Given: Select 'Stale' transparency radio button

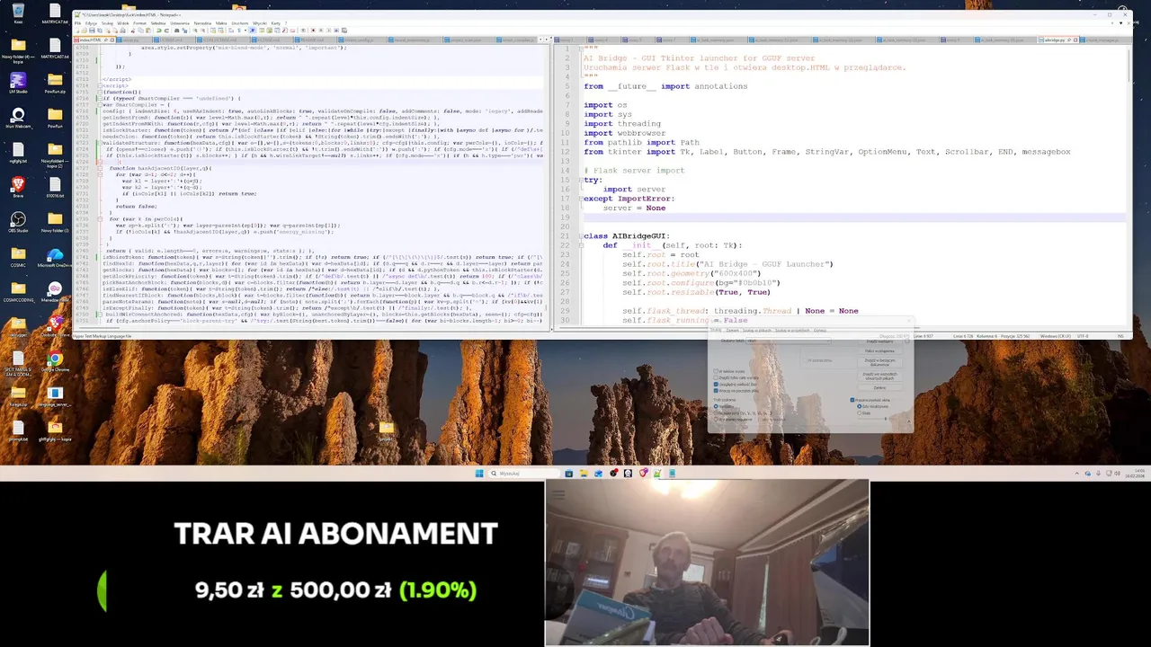Looking at the screenshot, I should [x=860, y=413].
